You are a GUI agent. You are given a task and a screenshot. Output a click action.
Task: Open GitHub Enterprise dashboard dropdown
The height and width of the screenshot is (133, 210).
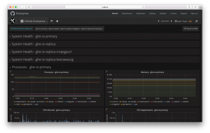(x=34, y=21)
